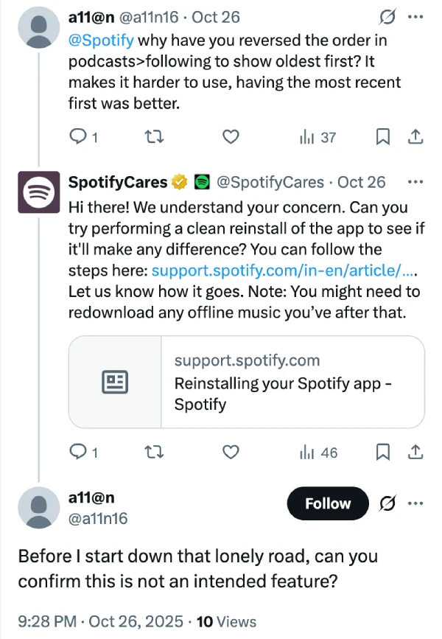
Task: Open the reply composer on the first tweet
Action: [79, 137]
